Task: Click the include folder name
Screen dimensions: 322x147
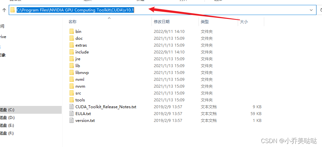Action: tap(82, 52)
